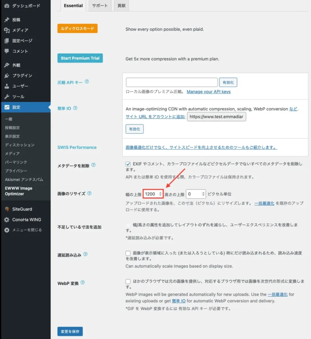Switch to the Essential tab

[73, 6]
